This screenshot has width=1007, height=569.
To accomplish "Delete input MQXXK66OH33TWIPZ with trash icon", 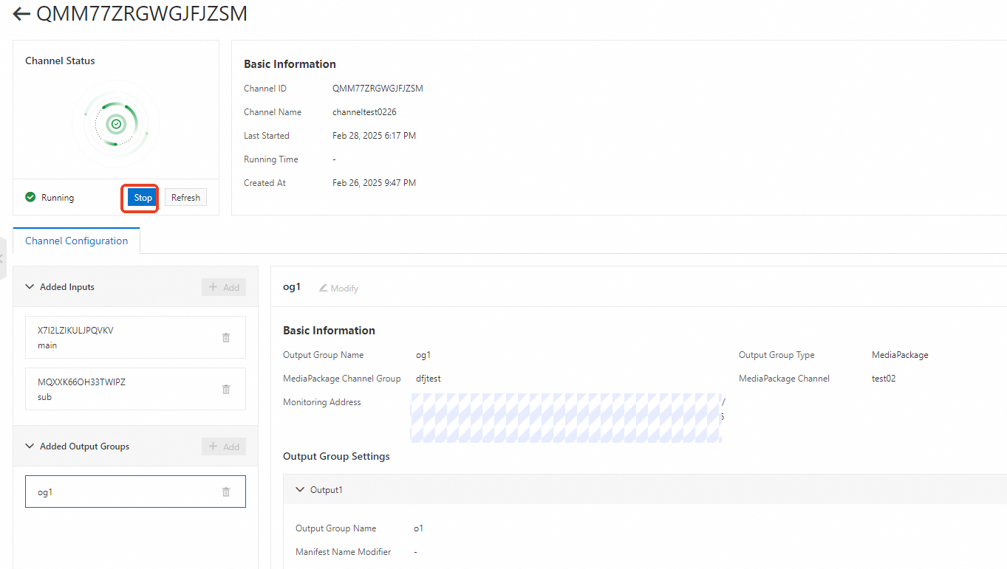I will click(226, 389).
